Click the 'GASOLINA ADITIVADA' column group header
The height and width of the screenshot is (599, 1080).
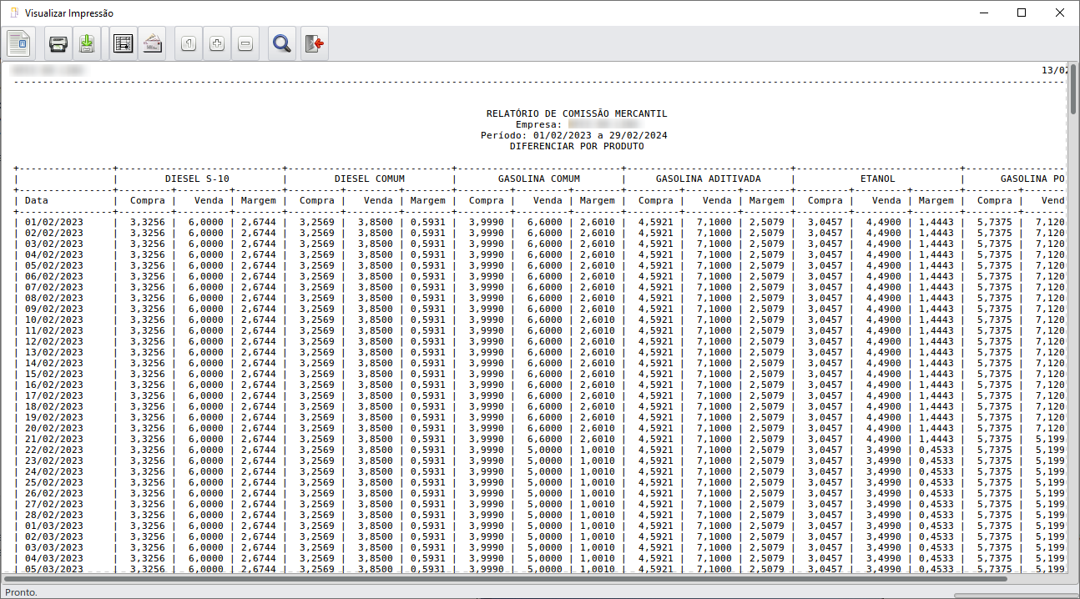click(x=709, y=179)
